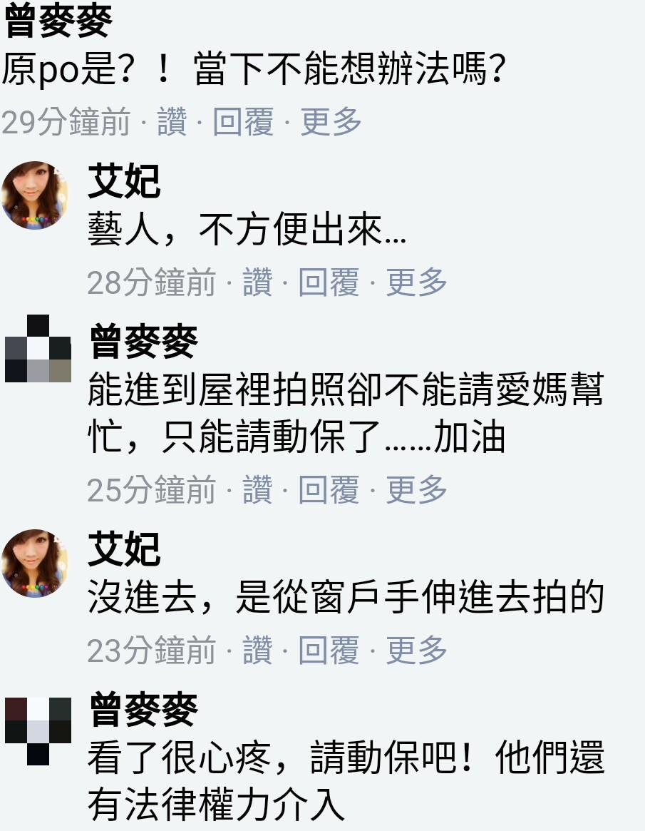Open 曾麥麥 name above 看了很心疼 comment
Viewport: 645px width, 831px height.
[143, 710]
